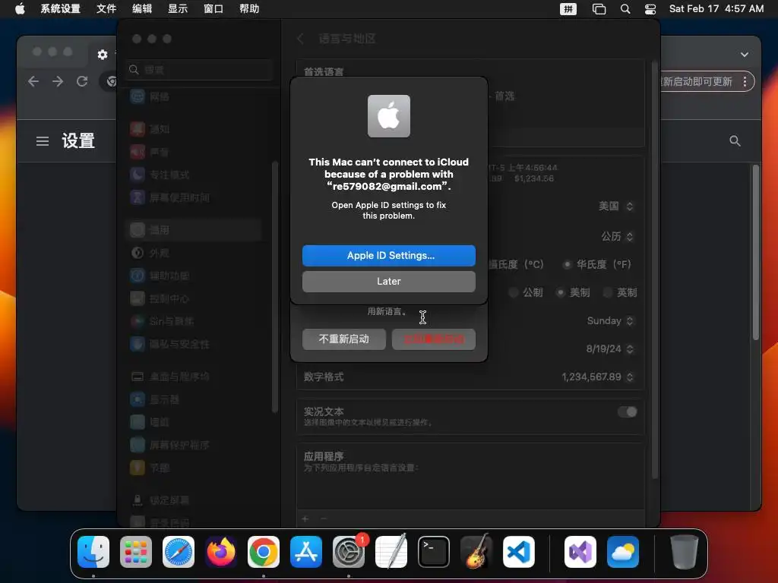Open GarageBand from the Dock
Screen dimensions: 778x583
click(x=476, y=552)
